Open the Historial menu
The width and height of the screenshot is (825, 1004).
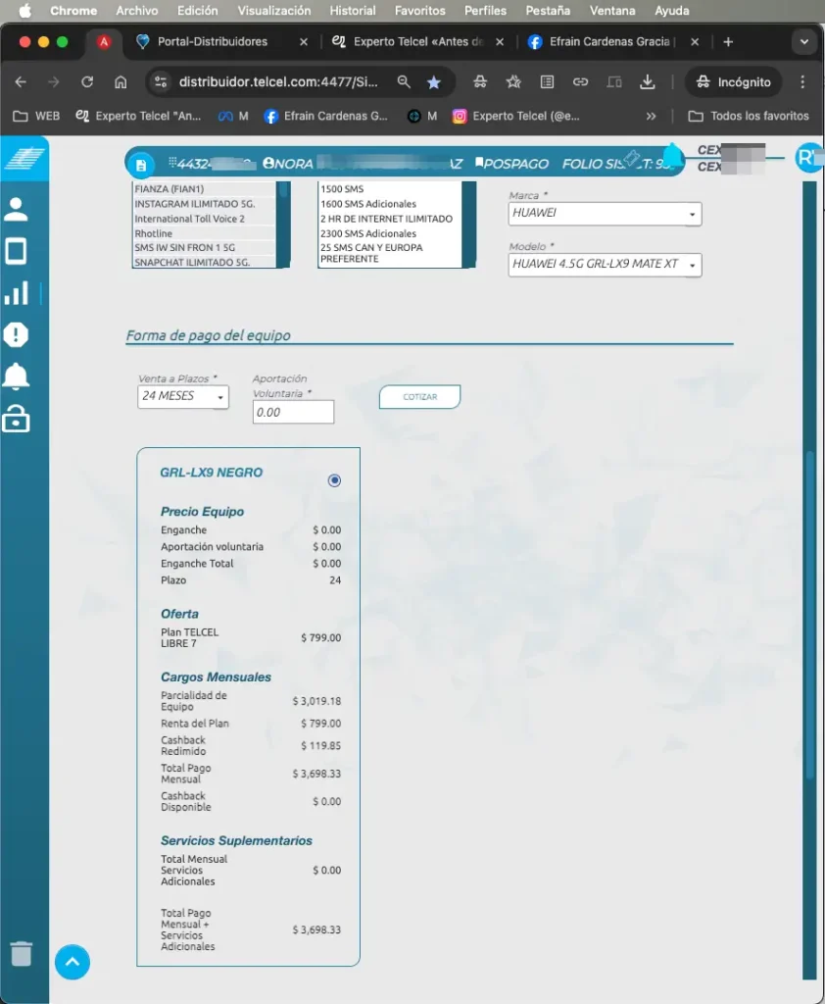(x=353, y=11)
